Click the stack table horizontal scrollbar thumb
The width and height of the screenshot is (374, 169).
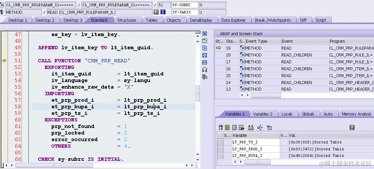[266, 95]
